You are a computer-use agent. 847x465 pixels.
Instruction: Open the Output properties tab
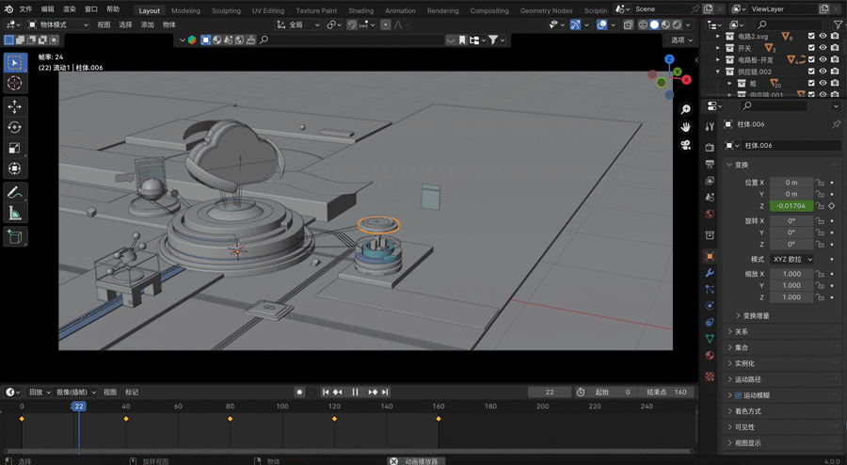[710, 164]
